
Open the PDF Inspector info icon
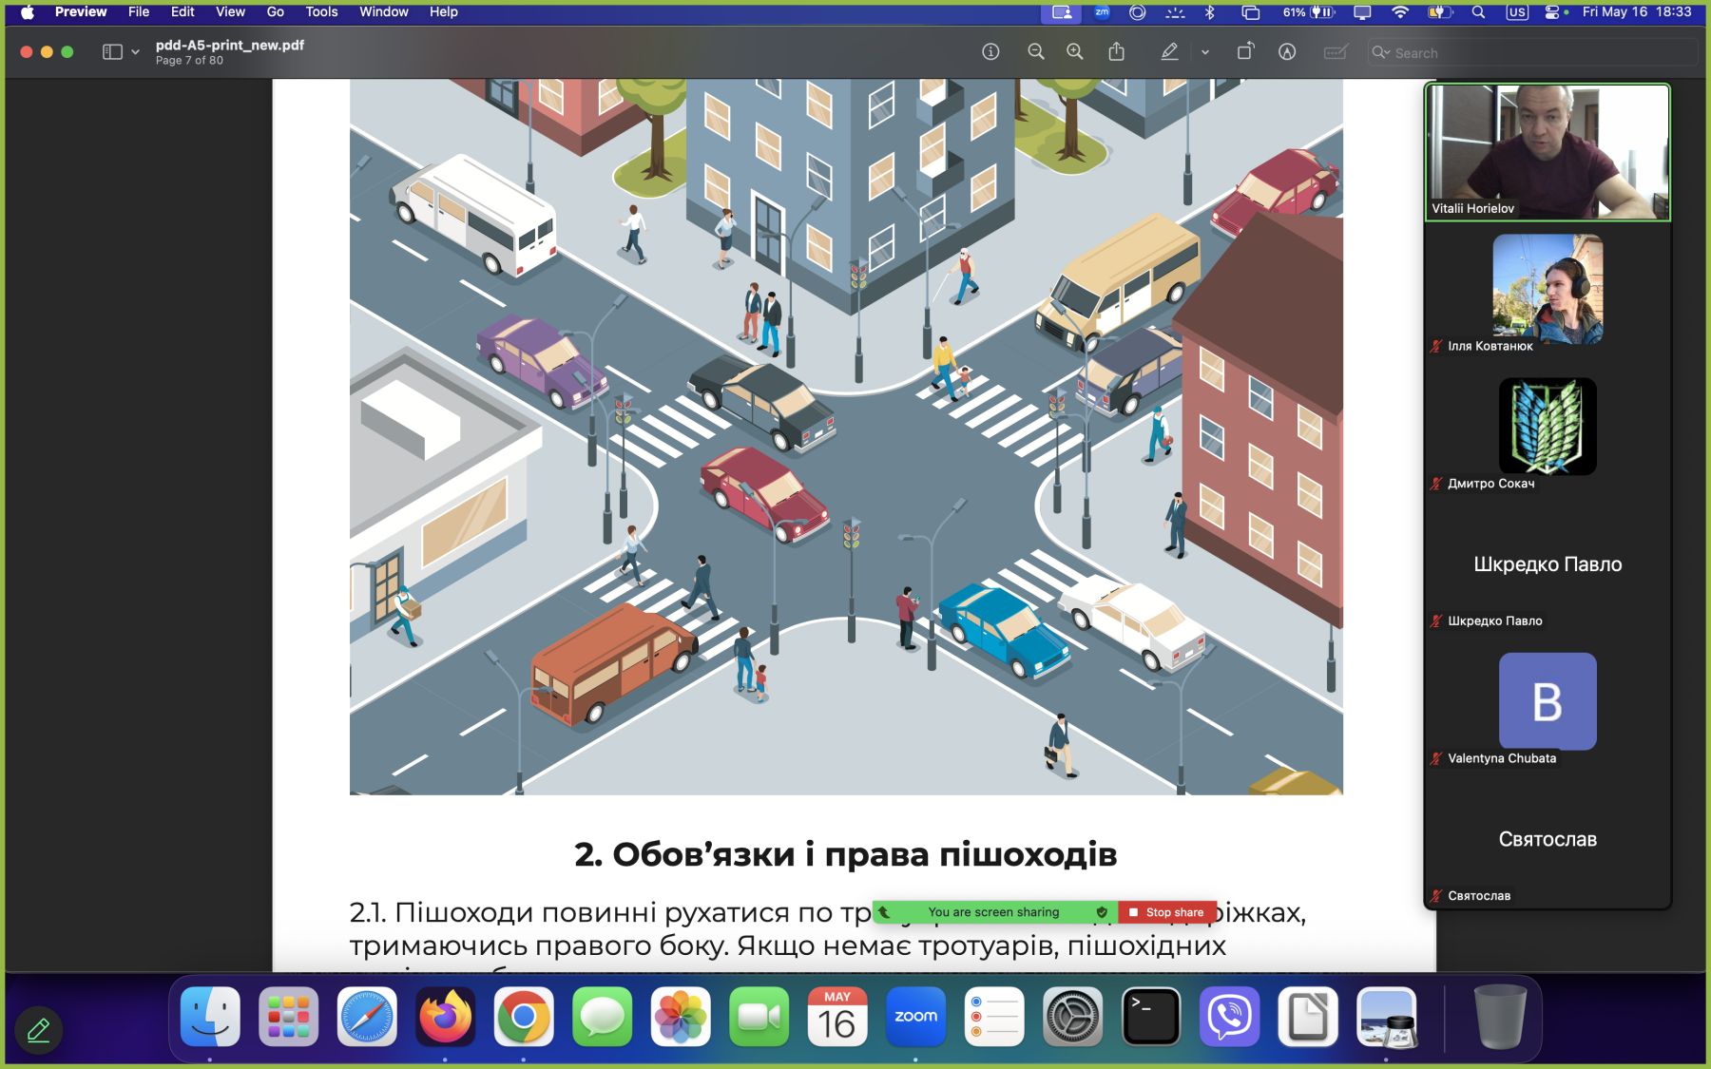[x=990, y=52]
